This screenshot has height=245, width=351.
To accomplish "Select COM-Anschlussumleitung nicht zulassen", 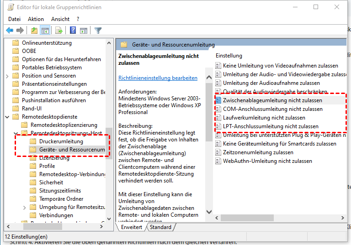I will [273, 109].
